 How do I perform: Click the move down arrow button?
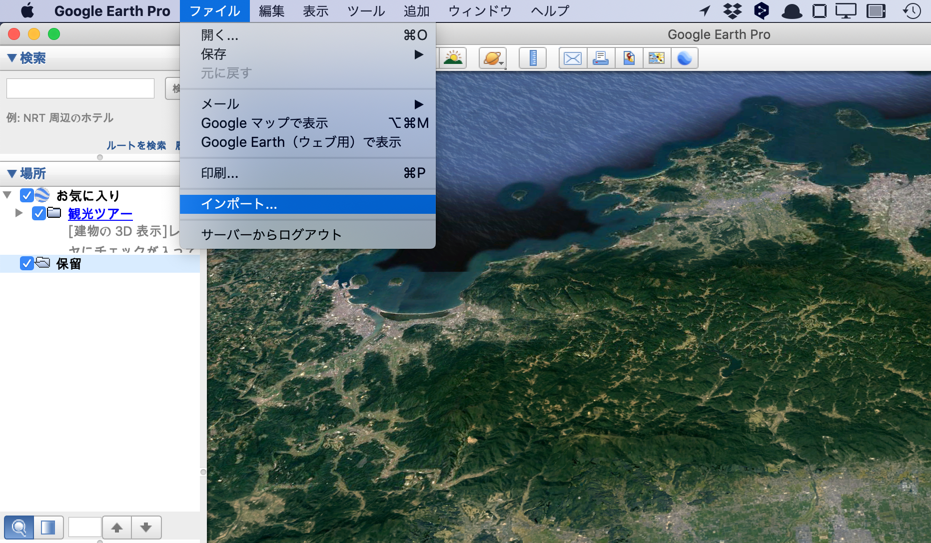coord(146,528)
